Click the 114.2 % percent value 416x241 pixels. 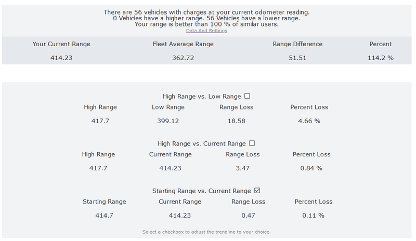pos(381,58)
